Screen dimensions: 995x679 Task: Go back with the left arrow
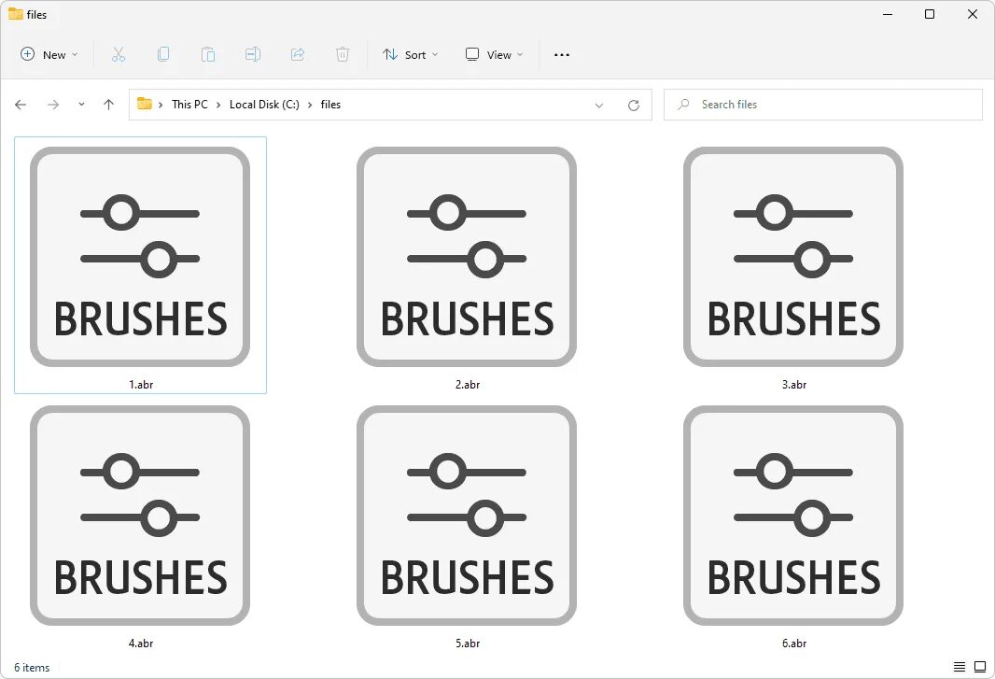[21, 105]
